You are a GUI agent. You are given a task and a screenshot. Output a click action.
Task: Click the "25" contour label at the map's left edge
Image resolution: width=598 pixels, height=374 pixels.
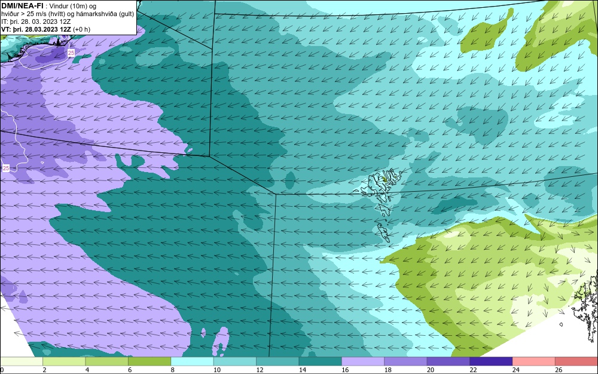pyautogui.click(x=6, y=168)
